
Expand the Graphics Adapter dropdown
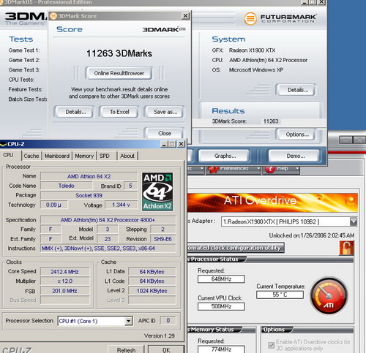pyautogui.click(x=354, y=221)
